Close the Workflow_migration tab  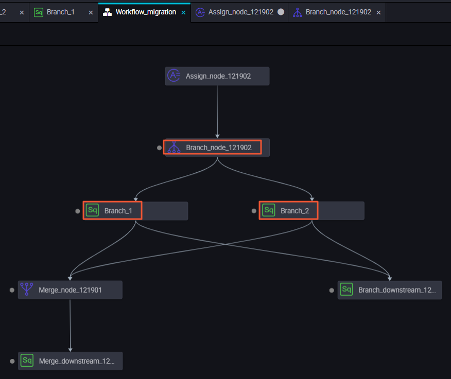183,12
